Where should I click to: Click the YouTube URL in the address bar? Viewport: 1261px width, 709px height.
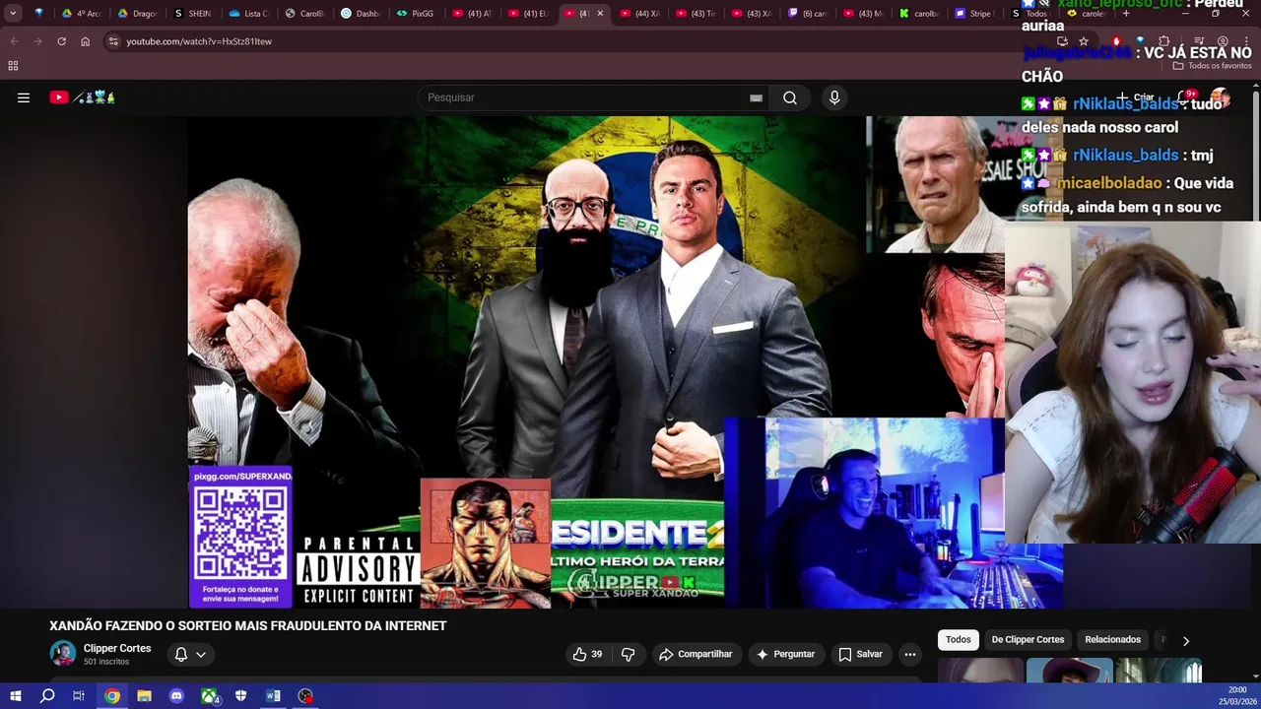199,41
